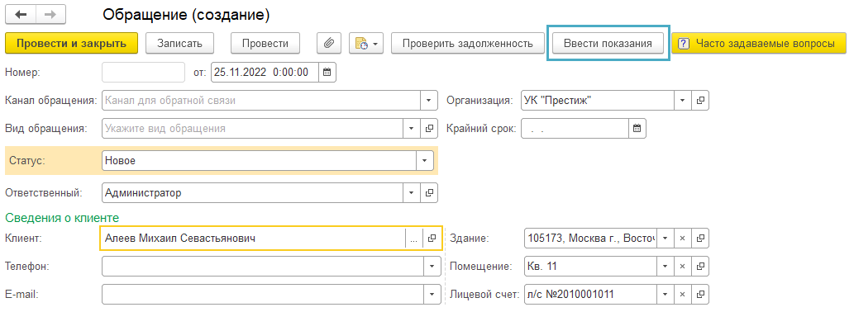Open the Ответственный record with its open icon
854x312 pixels.
429,192
